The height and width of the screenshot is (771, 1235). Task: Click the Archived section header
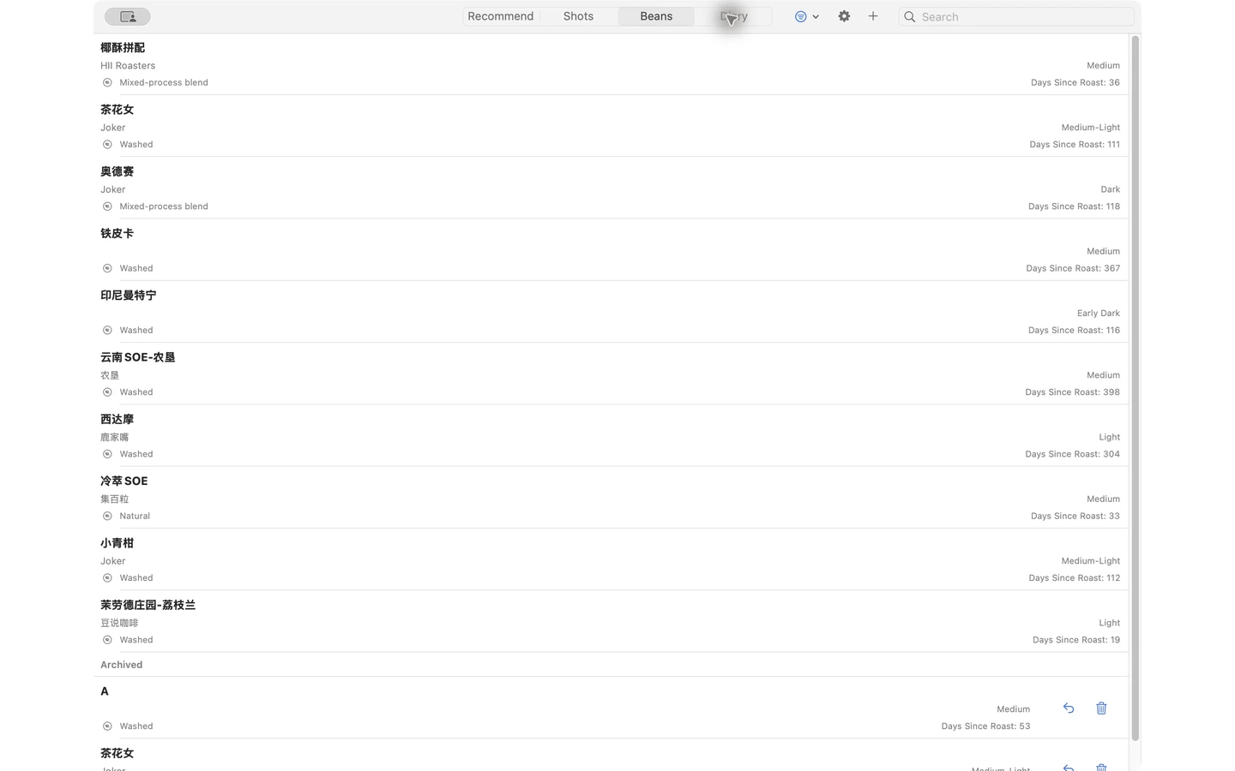[121, 665]
